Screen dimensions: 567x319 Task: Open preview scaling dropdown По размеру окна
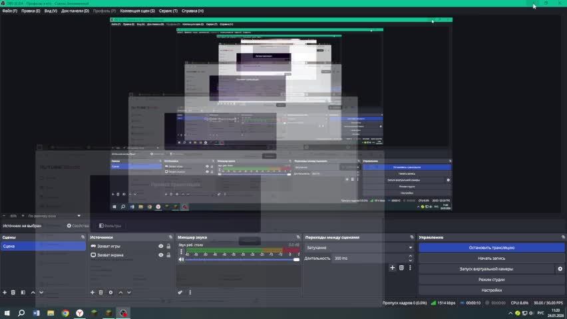[x=55, y=216]
